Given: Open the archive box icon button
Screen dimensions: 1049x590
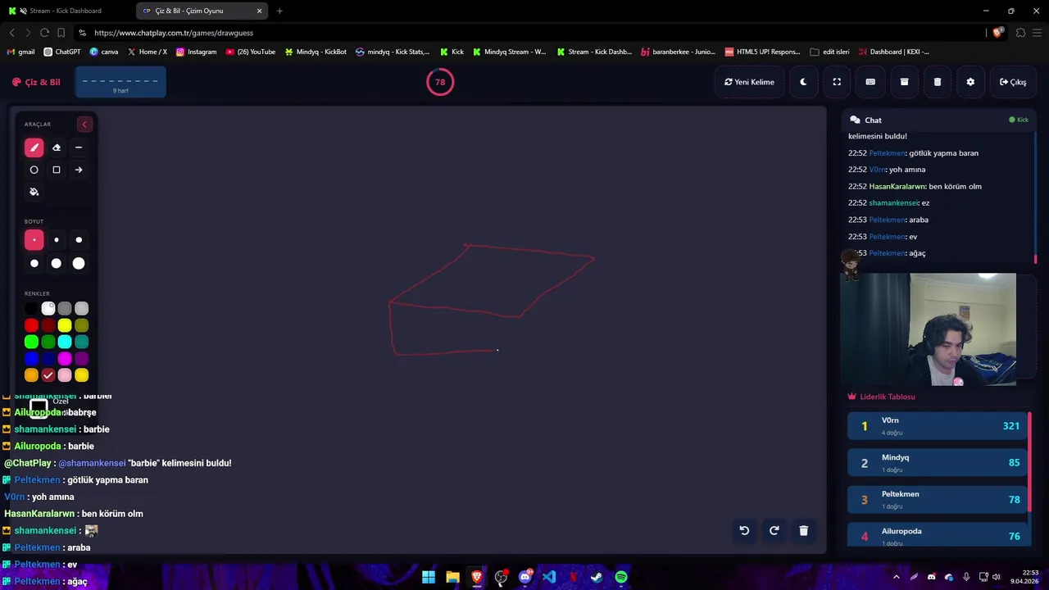Looking at the screenshot, I should tap(904, 82).
